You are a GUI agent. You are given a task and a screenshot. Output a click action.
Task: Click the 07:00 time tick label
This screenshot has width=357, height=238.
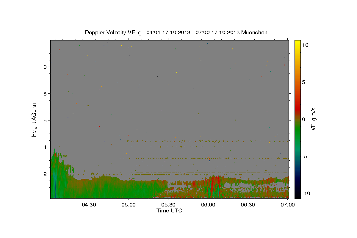[x=288, y=205]
